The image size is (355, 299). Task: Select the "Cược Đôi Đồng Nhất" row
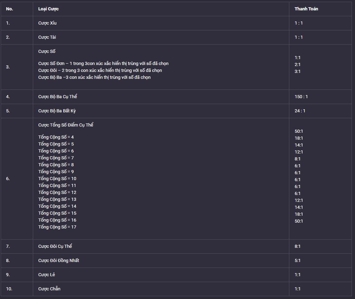point(176,261)
